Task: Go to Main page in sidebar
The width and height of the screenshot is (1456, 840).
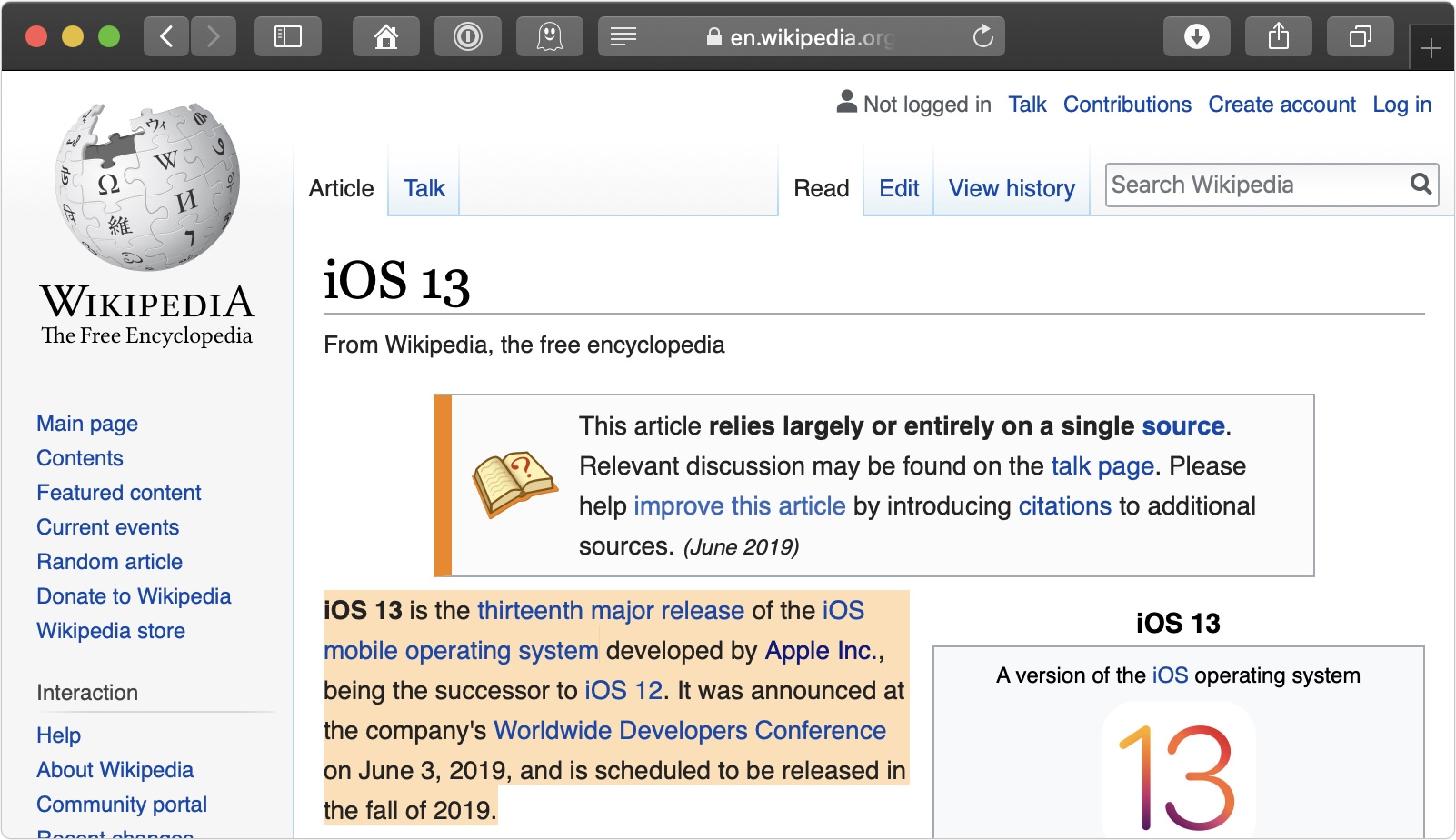Action: pos(87,424)
